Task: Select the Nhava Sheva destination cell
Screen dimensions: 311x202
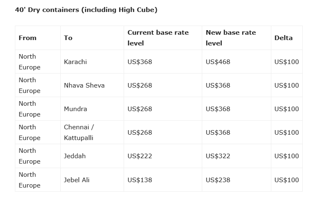Action: point(84,86)
